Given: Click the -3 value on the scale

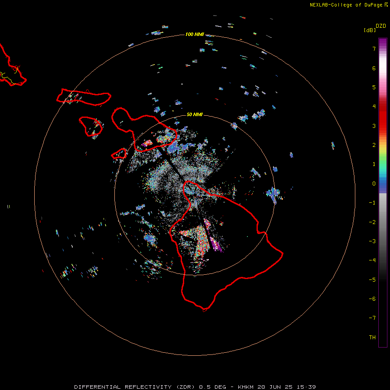Looking at the screenshot, I should (372, 241).
